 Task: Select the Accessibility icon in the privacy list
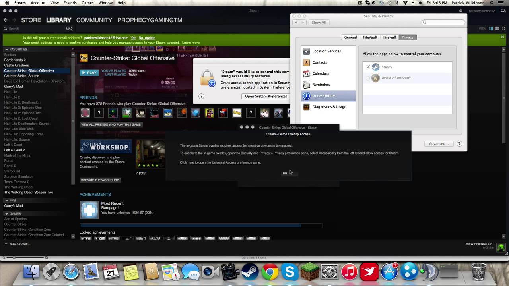tap(306, 96)
